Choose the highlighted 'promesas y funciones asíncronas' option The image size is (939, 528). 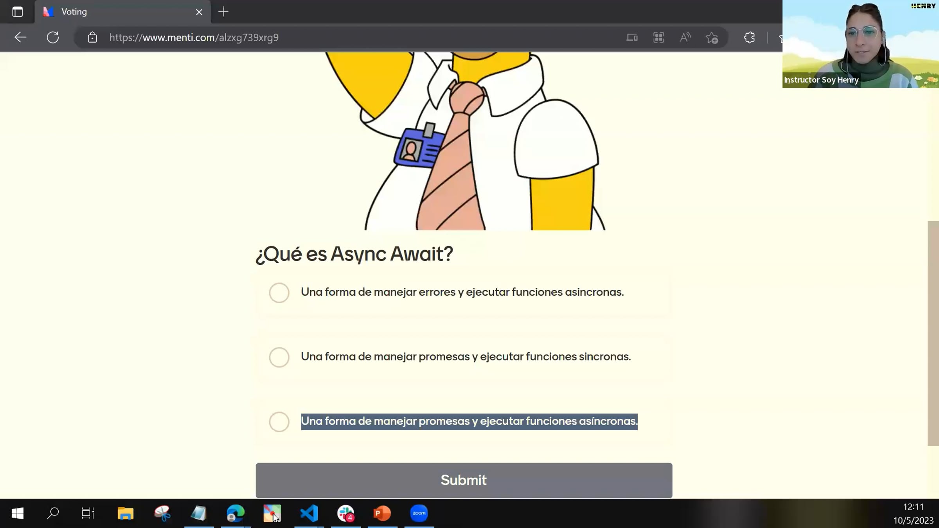click(279, 422)
